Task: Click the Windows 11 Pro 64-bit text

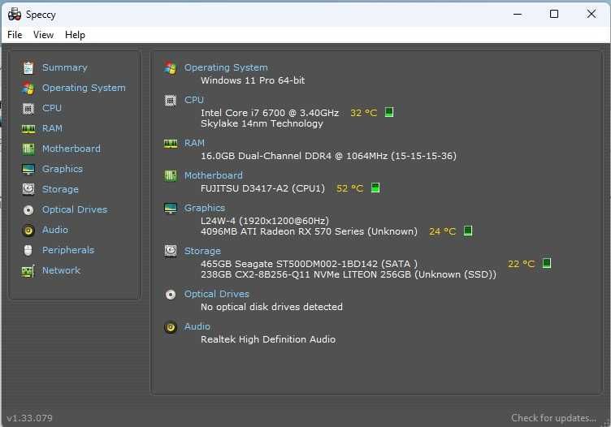Action: [x=253, y=80]
